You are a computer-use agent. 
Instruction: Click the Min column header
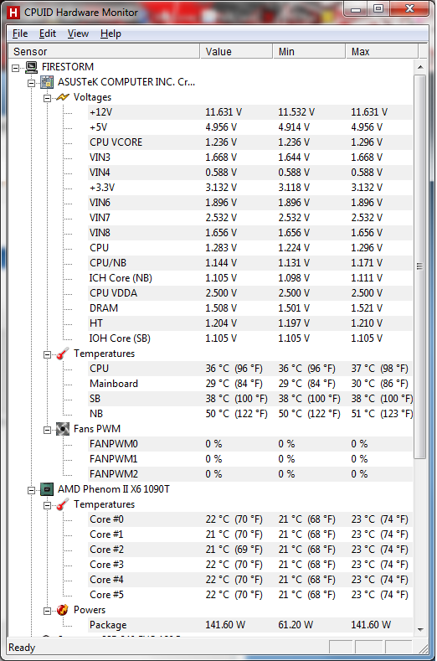point(309,51)
